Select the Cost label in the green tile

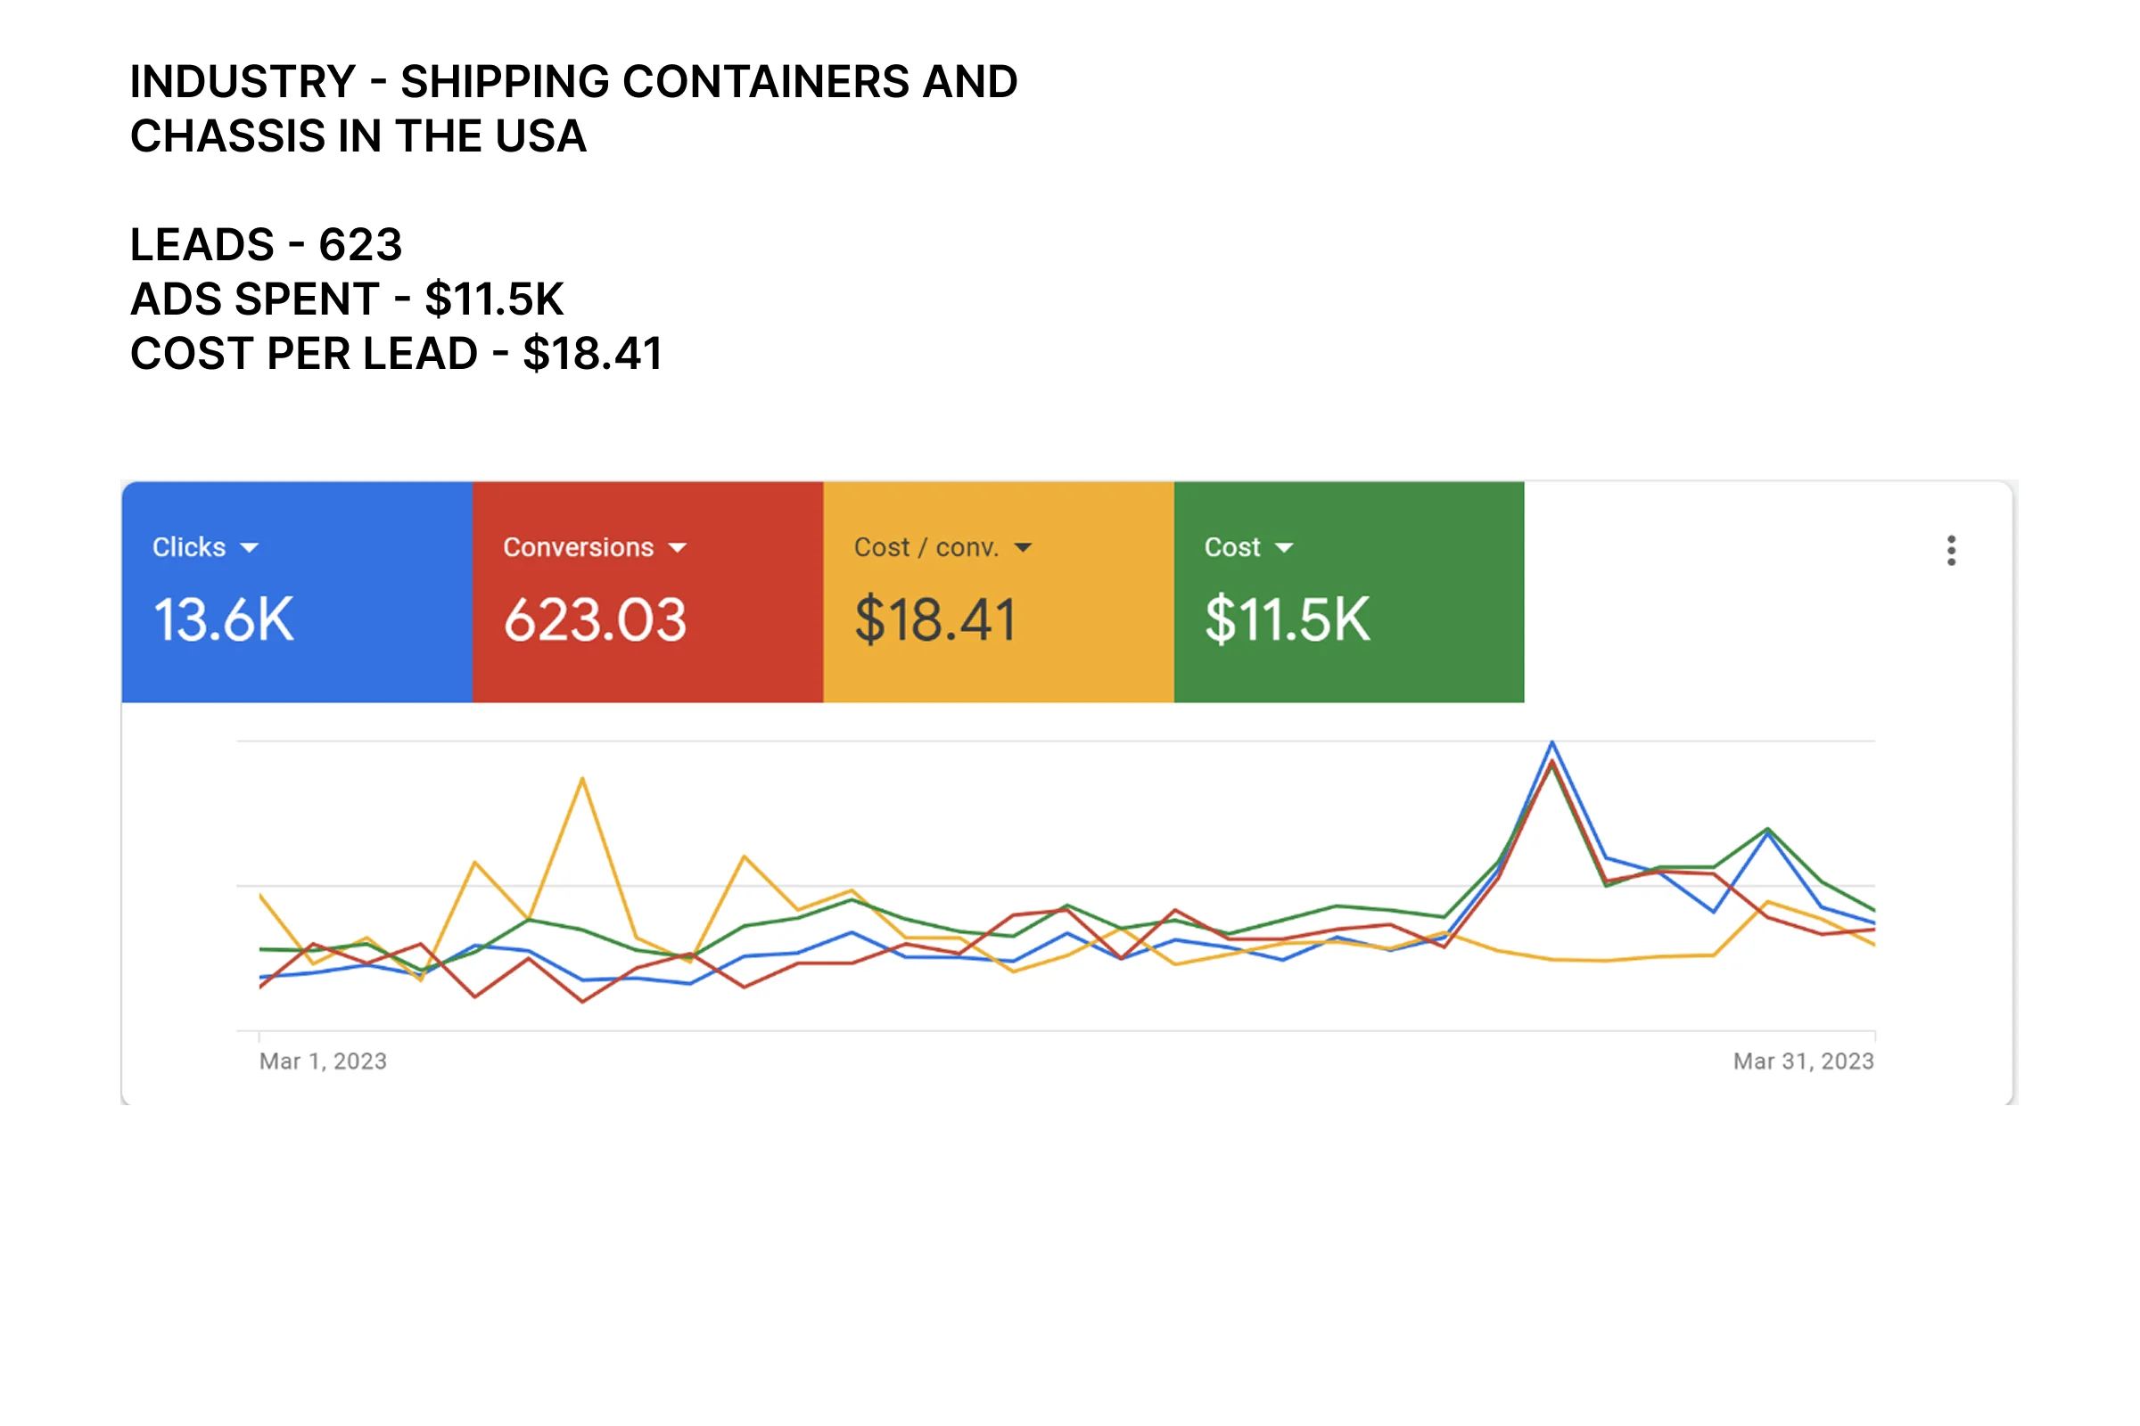click(1232, 546)
